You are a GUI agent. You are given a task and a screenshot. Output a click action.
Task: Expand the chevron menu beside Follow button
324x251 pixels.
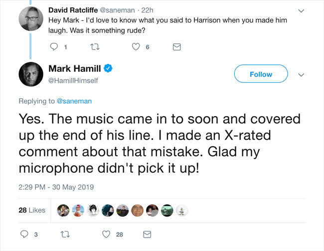coord(301,74)
